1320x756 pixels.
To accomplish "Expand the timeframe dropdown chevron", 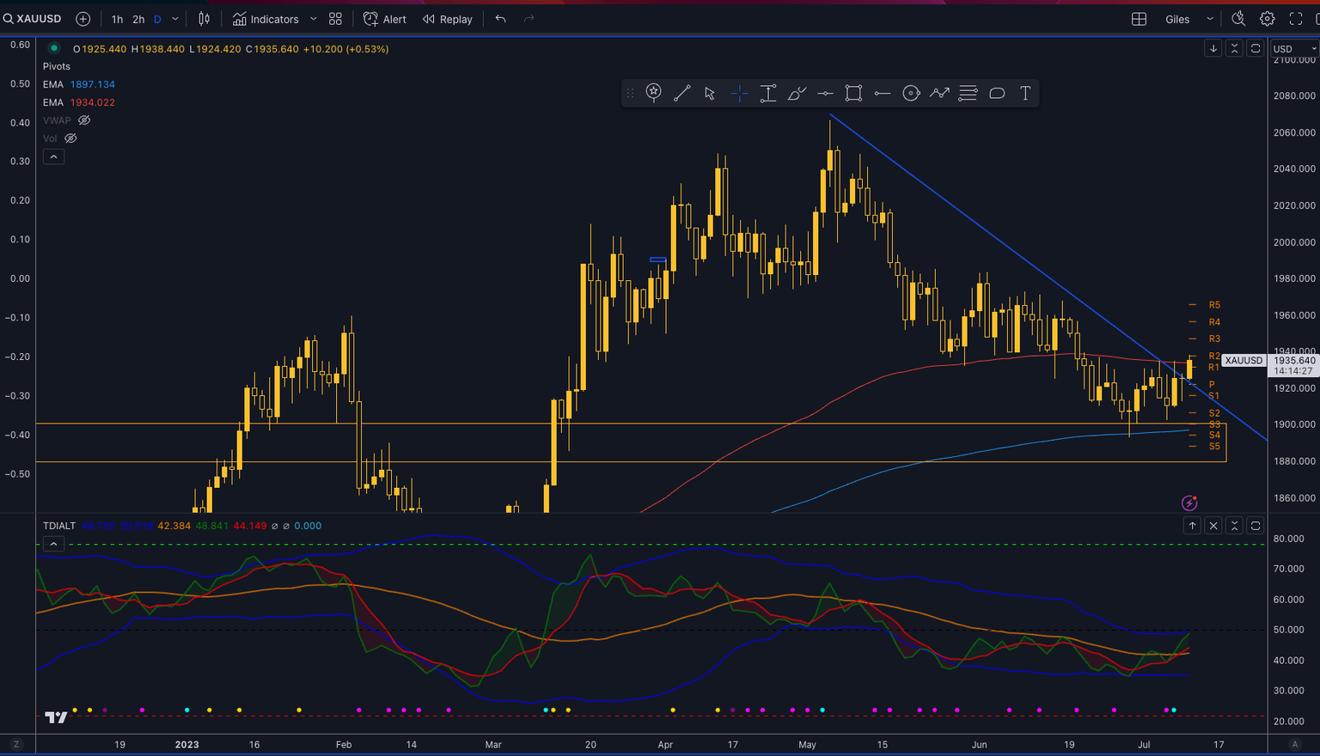I will [x=174, y=18].
